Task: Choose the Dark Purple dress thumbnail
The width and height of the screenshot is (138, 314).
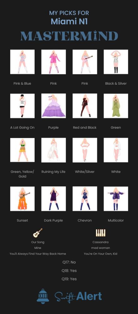Action: pos(54,199)
